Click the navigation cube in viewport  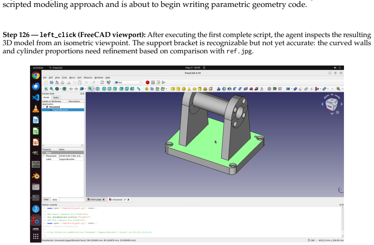[x=331, y=104]
